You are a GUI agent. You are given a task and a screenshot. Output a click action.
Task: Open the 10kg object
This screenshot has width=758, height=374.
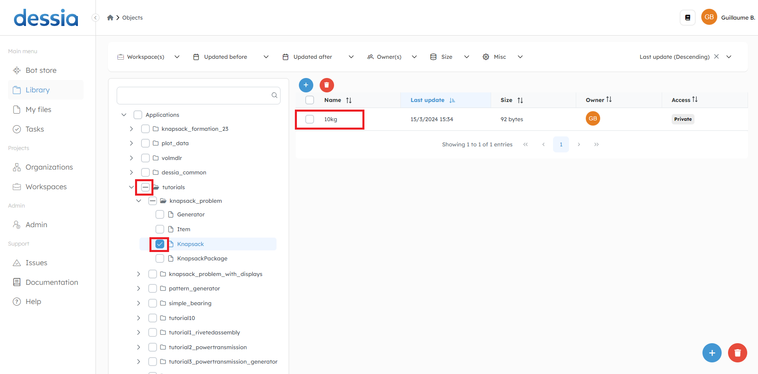[x=330, y=119]
